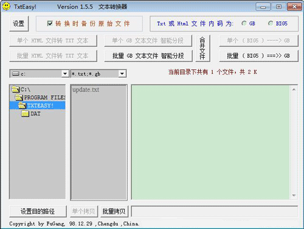Close the TxtEasy window
Screen dimensions: 304x229
coord(294,7)
